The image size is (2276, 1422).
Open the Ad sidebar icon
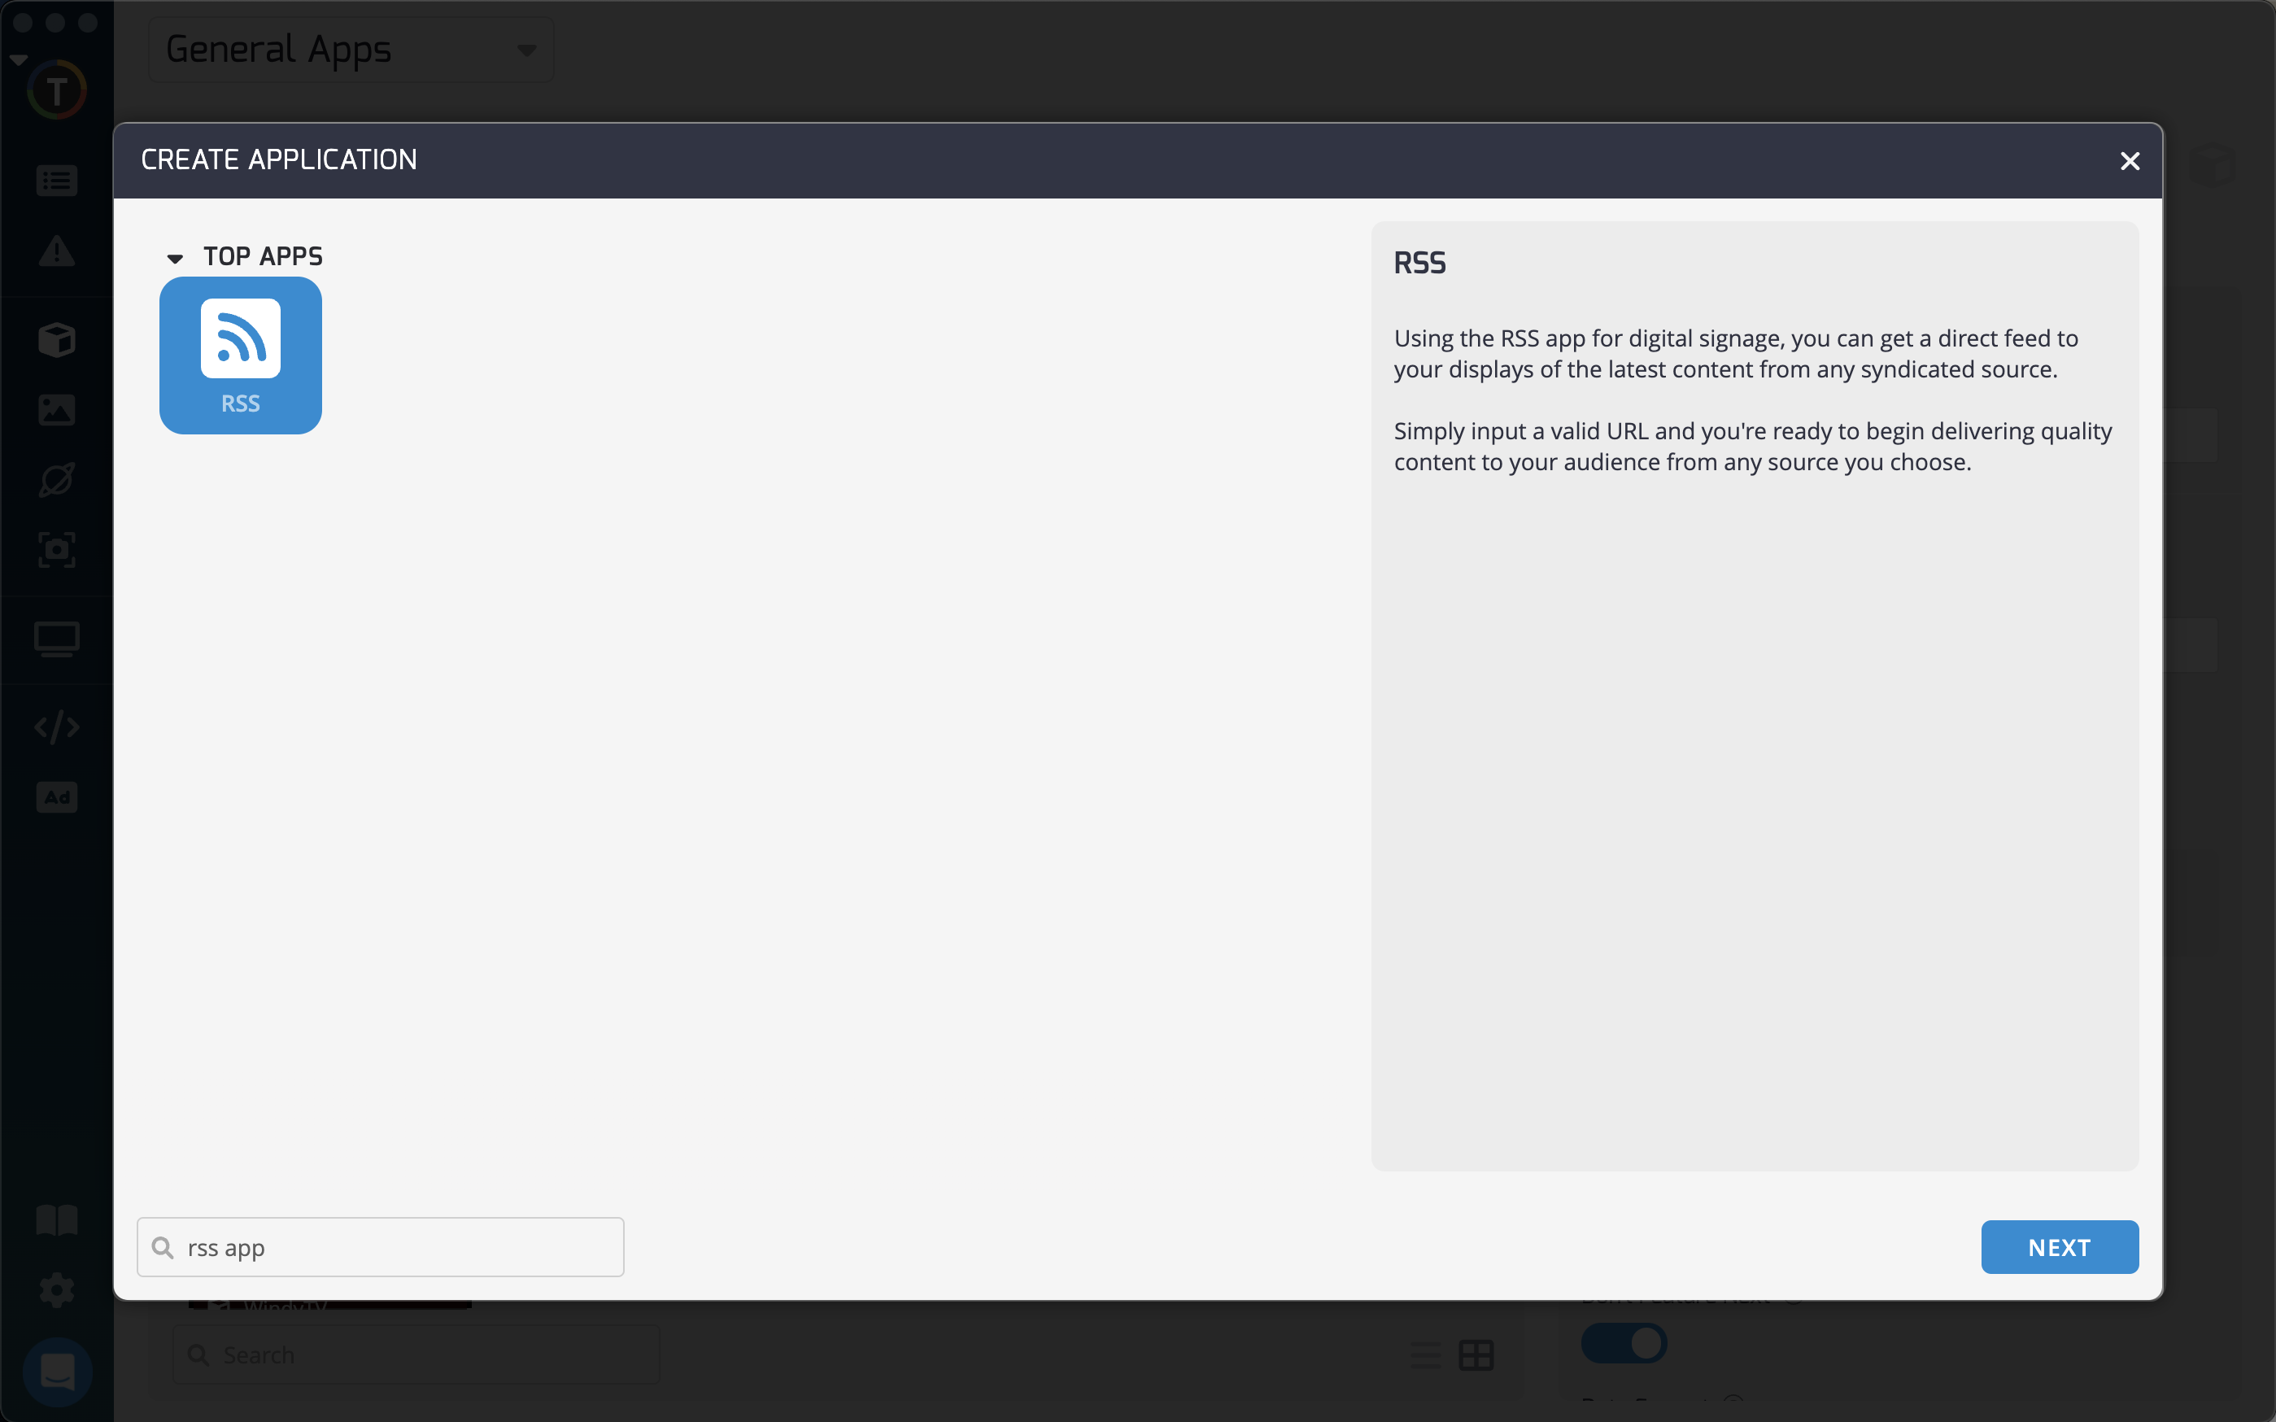coord(56,797)
